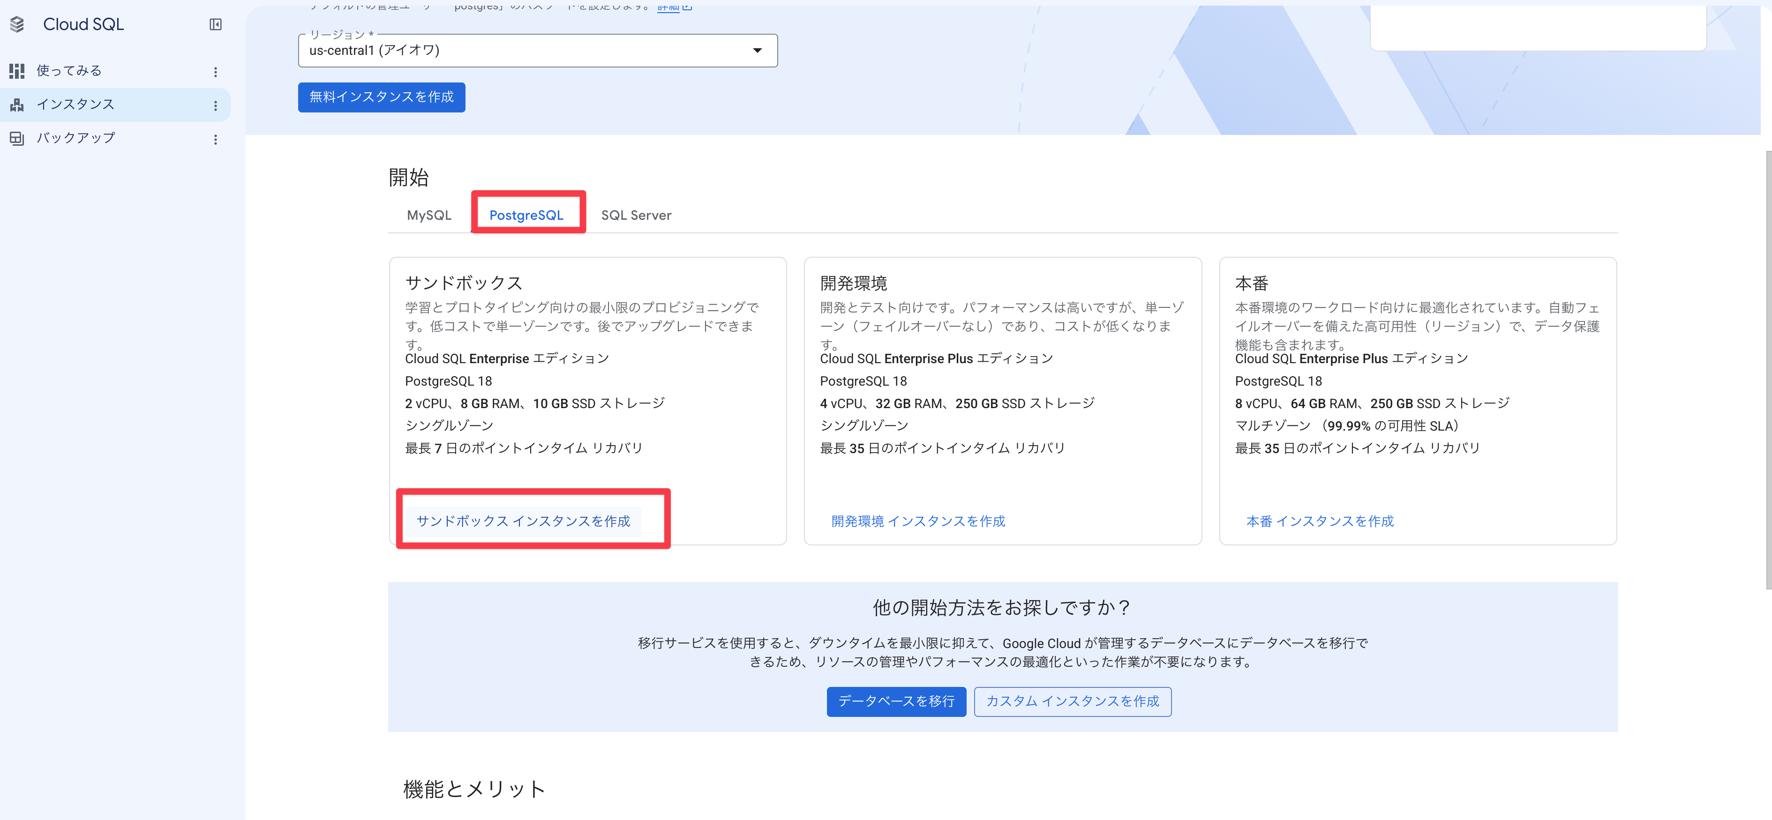Switch to the SQL Server tab
This screenshot has width=1772, height=820.
[636, 215]
